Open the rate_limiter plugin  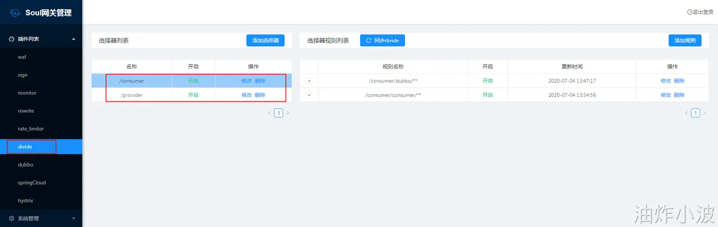41,129
